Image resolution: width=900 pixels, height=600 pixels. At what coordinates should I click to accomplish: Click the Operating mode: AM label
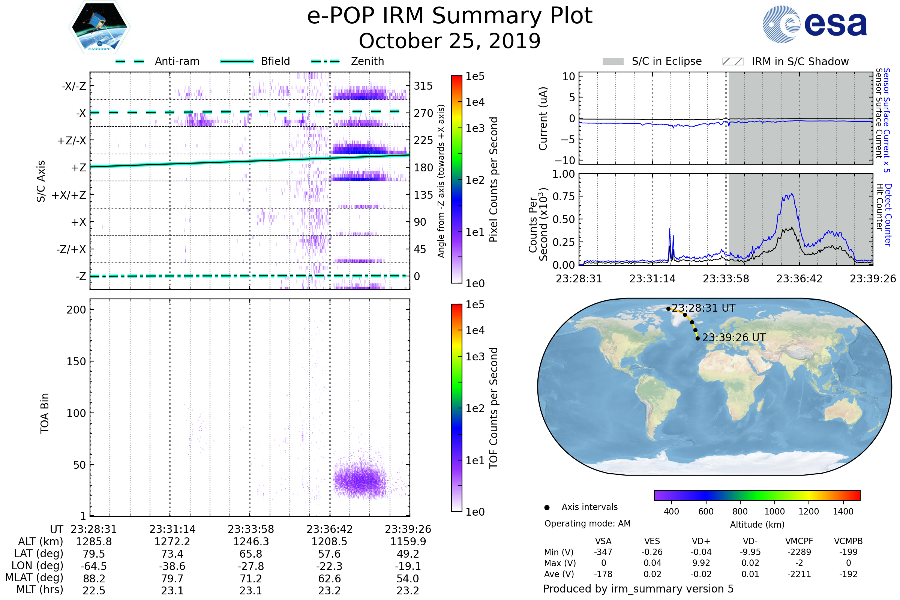tap(587, 523)
